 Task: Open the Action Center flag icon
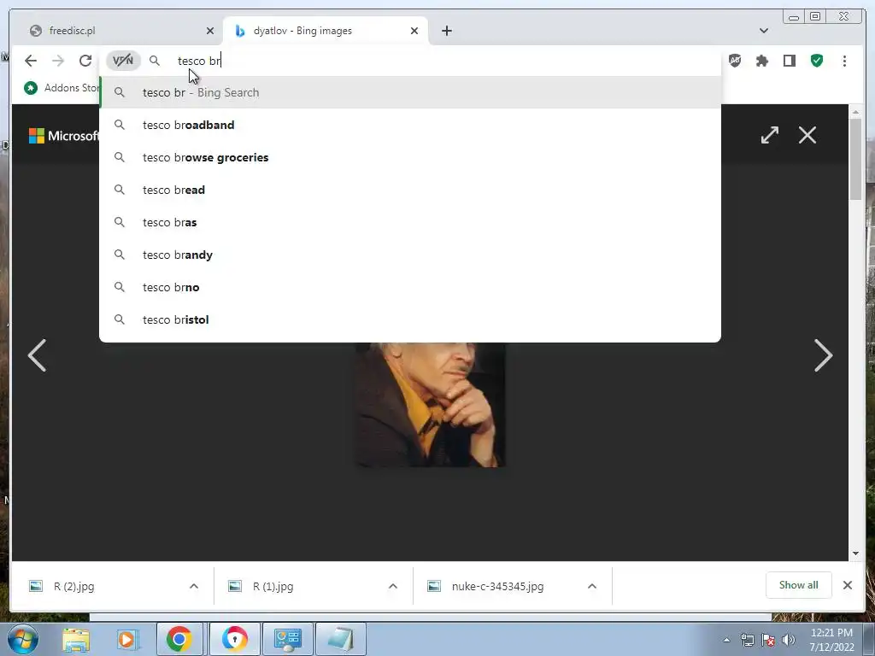[768, 640]
